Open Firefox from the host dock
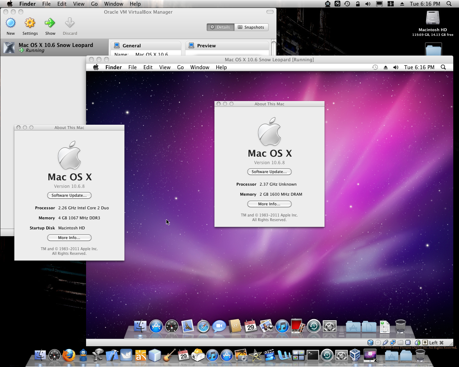 (69, 355)
